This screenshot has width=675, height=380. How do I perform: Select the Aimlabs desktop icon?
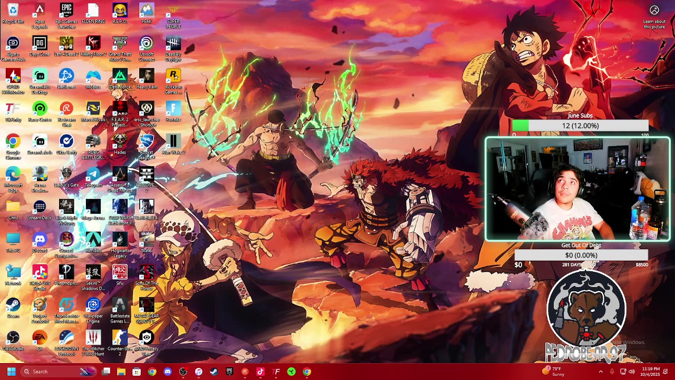tap(93, 243)
